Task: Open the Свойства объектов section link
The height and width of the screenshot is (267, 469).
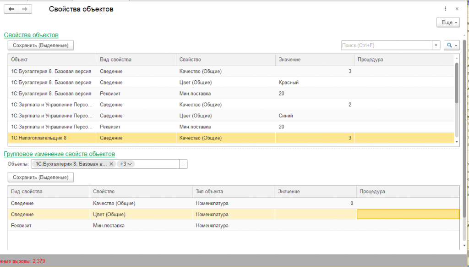Action: tap(31, 35)
